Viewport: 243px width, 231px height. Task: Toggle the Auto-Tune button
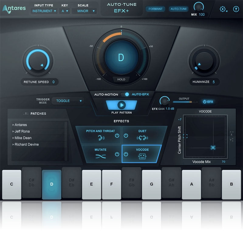pos(179,9)
